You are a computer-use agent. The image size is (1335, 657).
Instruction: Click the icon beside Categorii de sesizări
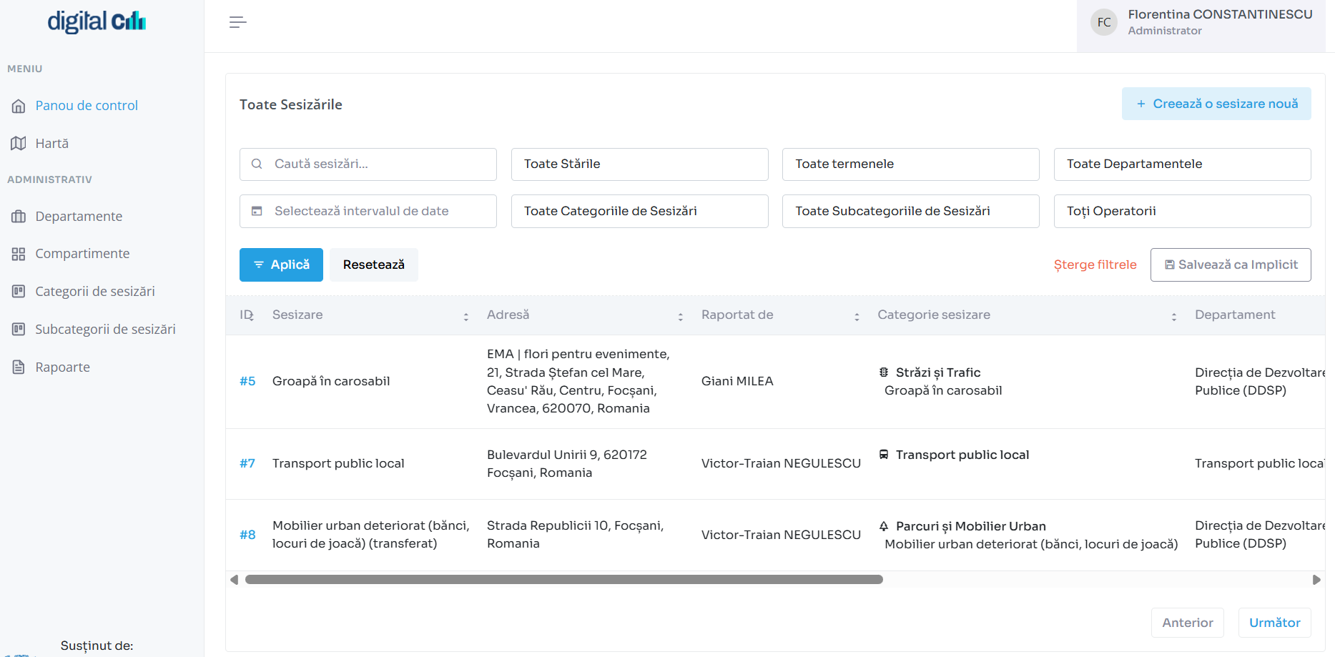click(19, 292)
